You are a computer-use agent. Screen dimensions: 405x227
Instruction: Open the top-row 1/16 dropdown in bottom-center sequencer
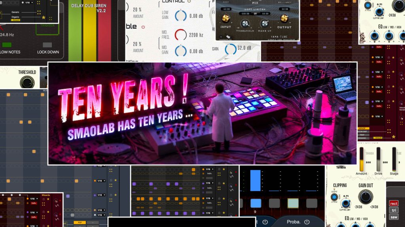coord(210,169)
